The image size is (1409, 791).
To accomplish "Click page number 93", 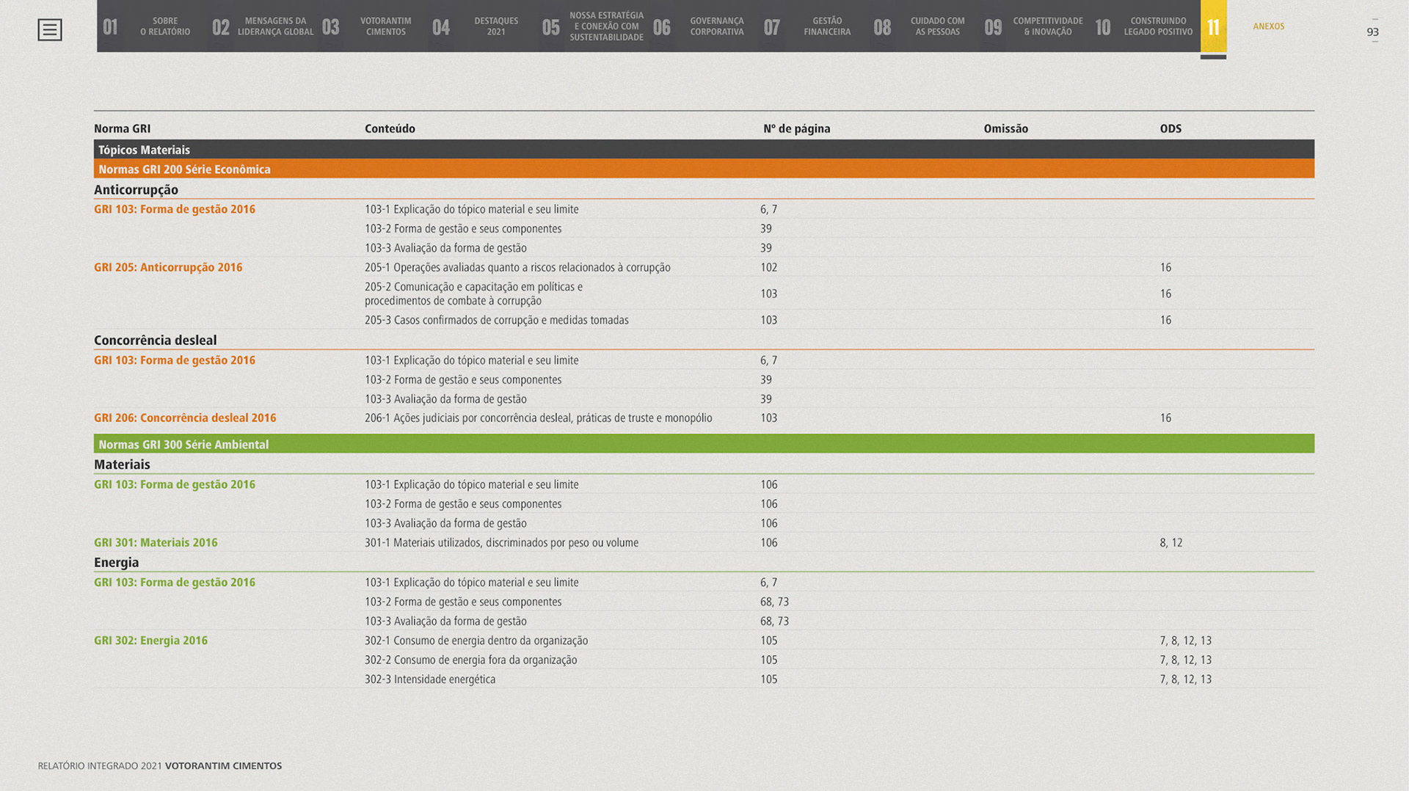I will point(1372,32).
